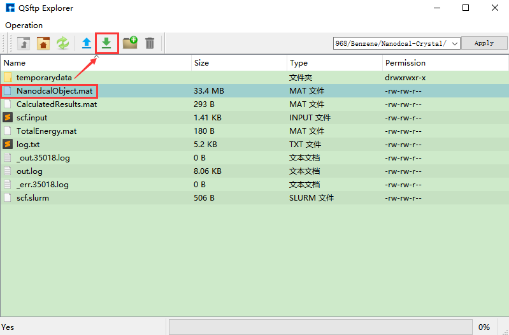Click the trash delete icon

pyautogui.click(x=150, y=43)
